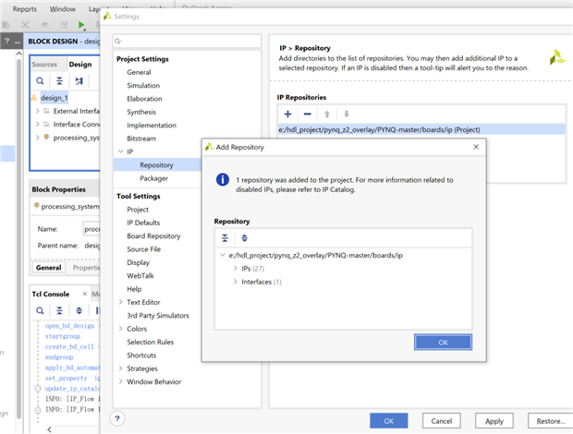Expand Interfaces (1) node
This screenshot has height=434, width=573.
pos(236,282)
